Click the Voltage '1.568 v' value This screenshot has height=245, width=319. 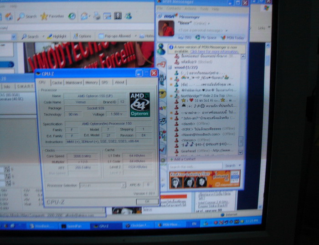[116, 114]
